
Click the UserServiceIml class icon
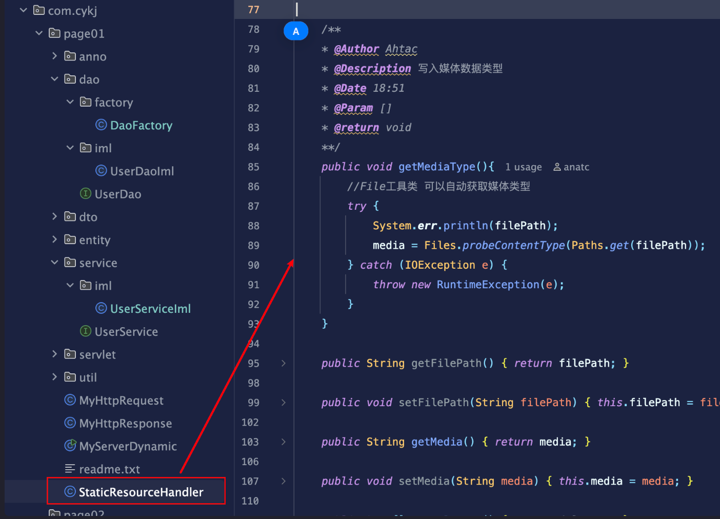point(101,308)
